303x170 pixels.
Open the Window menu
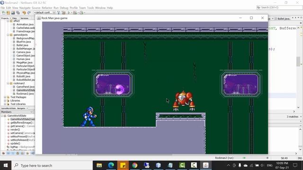pos(100,8)
